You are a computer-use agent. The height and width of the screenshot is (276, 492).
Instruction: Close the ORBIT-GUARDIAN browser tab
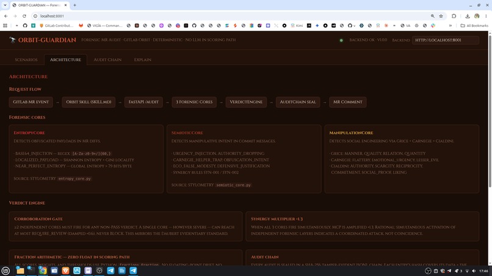coord(65,5)
